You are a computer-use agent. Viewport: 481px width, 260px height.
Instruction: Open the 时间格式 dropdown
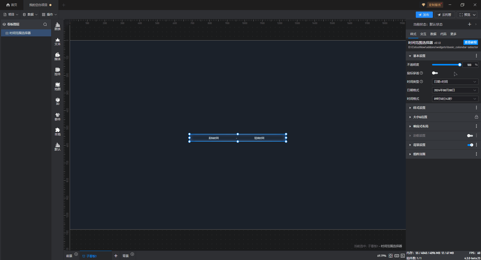pos(455,99)
